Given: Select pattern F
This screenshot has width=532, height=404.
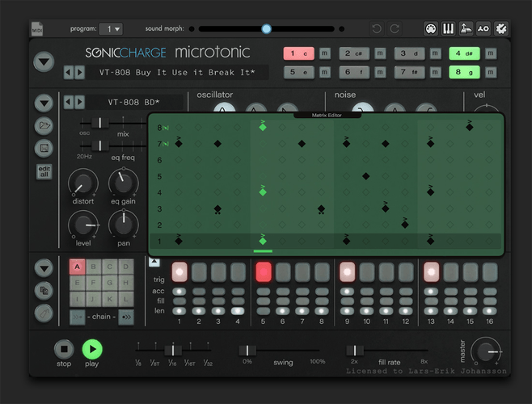Looking at the screenshot, I should [93, 283].
